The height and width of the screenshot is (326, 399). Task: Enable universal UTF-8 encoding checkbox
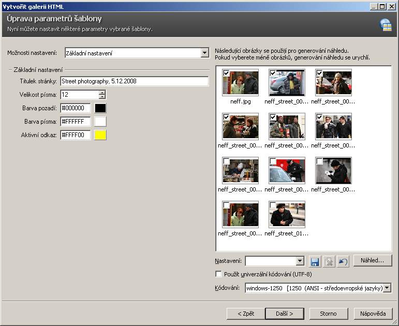click(x=218, y=274)
